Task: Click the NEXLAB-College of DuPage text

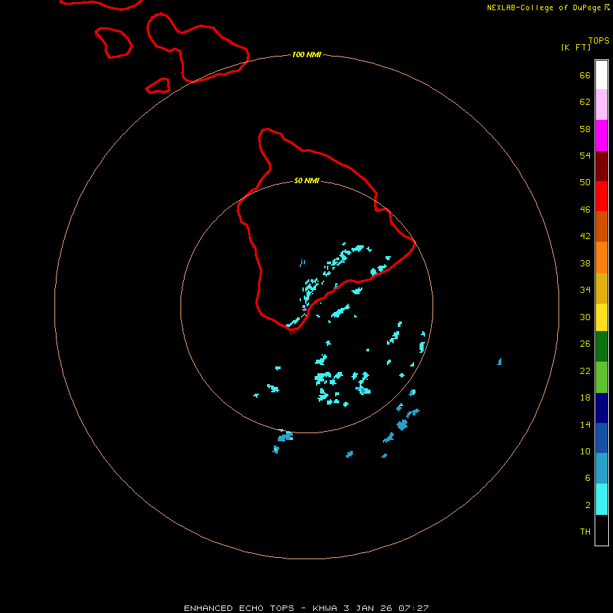Action: 544,7
